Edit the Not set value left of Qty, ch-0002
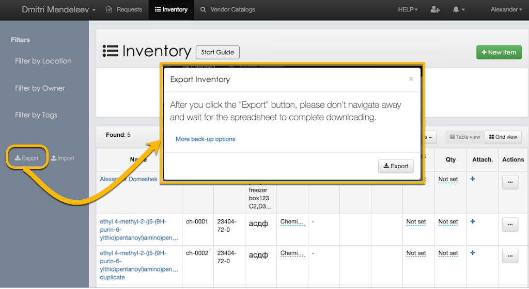 tap(416, 253)
